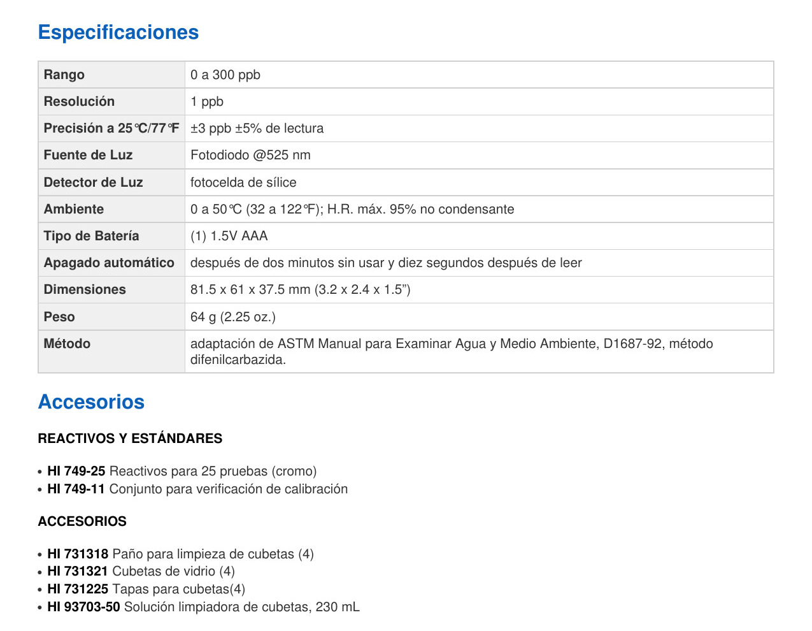Select the Rango row label
Screen dimensions: 812x631
64,75
